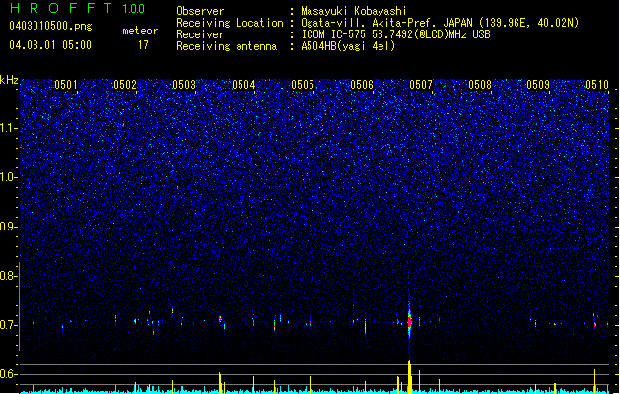Click the meteor count value 17
620x394 pixels.
(x=143, y=45)
